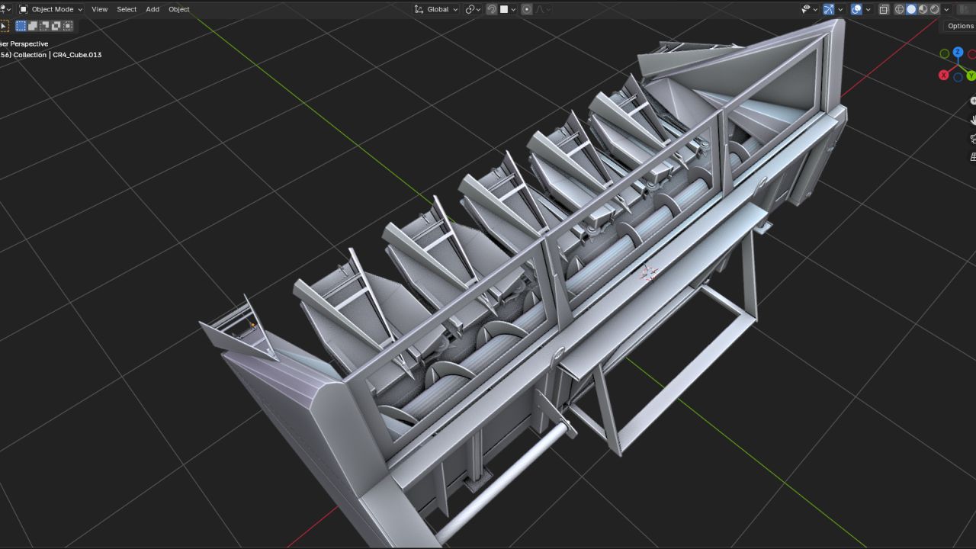Set selection mode to subtract selection
Screen dimensions: 976x549
click(44, 26)
